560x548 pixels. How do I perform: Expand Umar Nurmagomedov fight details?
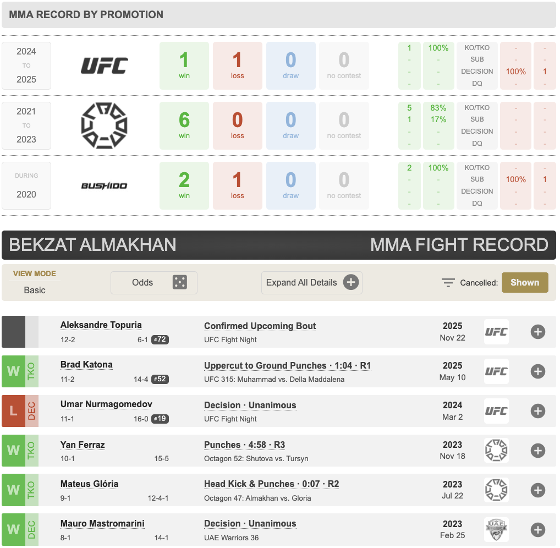pos(538,411)
